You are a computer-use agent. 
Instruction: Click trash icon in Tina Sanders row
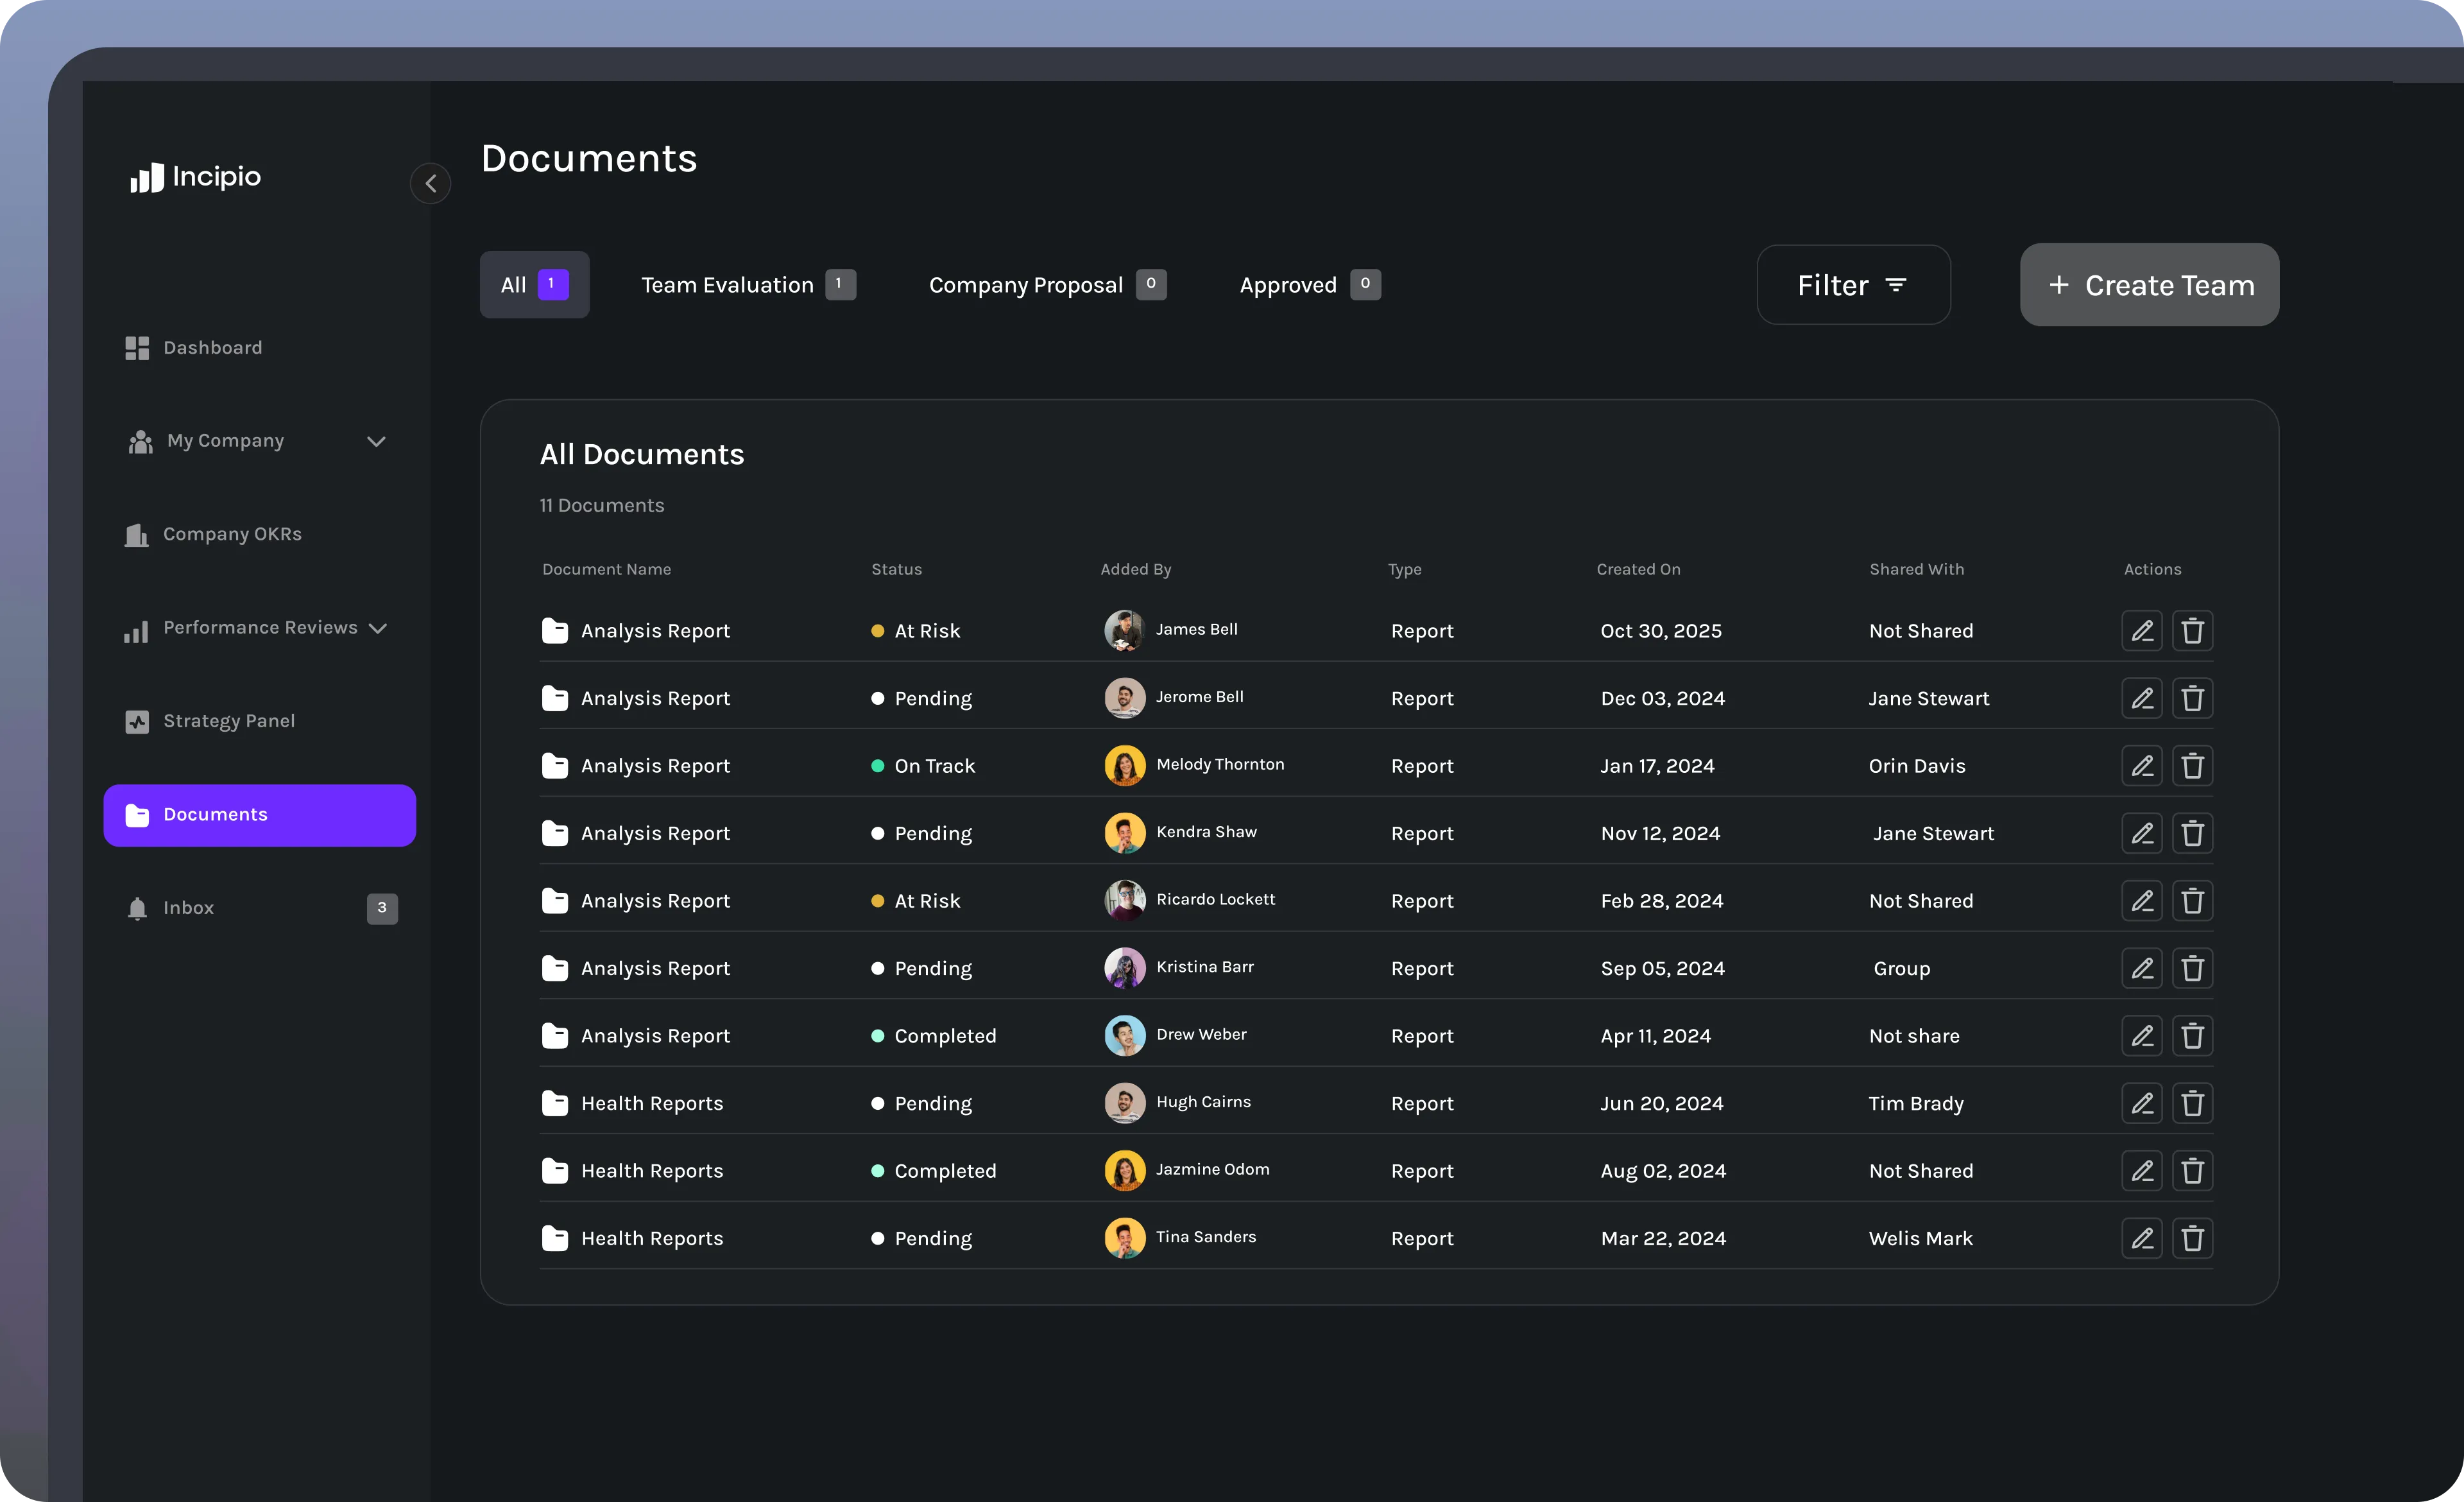click(x=2192, y=1238)
